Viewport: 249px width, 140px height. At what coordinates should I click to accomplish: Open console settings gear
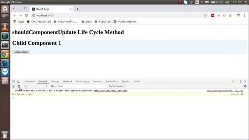click(x=245, y=86)
